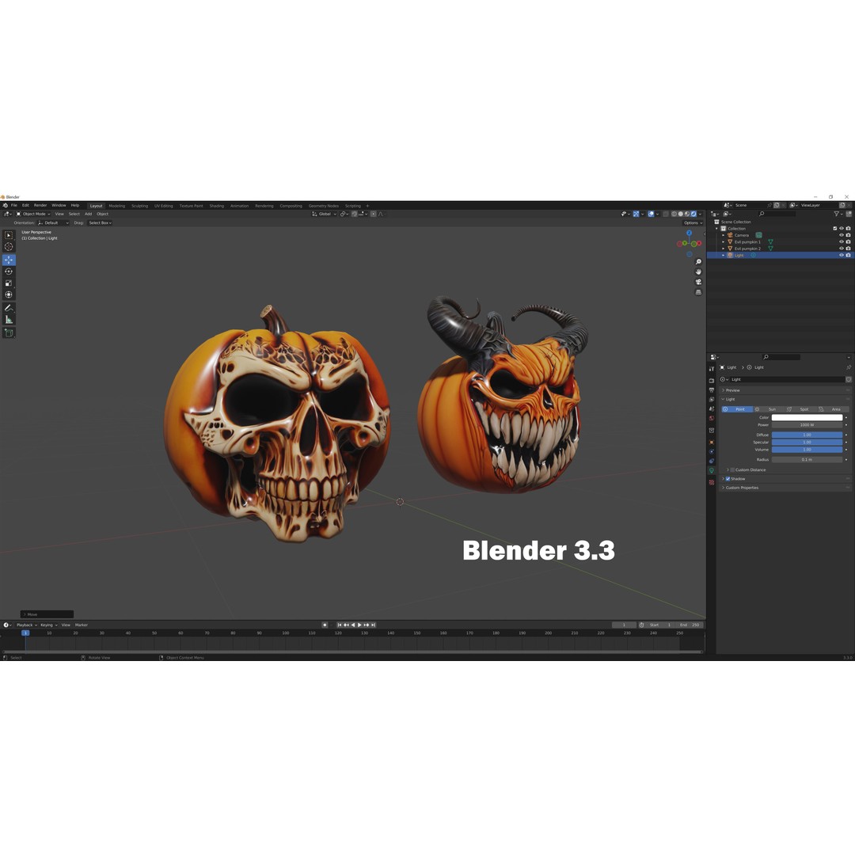Image resolution: width=855 pixels, height=855 pixels.
Task: Open the Tool properties tab
Action: (x=712, y=369)
